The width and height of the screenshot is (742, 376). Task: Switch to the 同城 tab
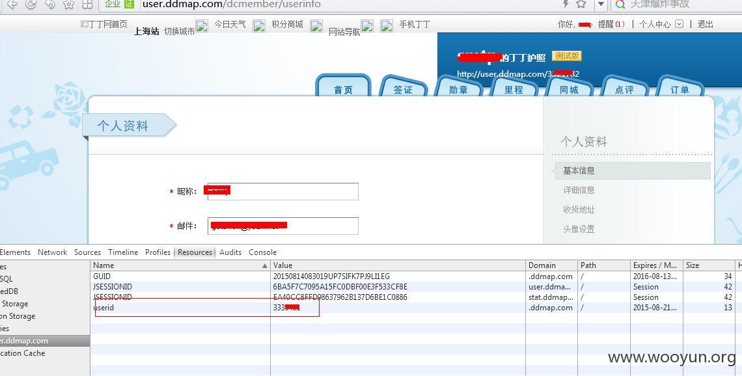click(x=570, y=87)
